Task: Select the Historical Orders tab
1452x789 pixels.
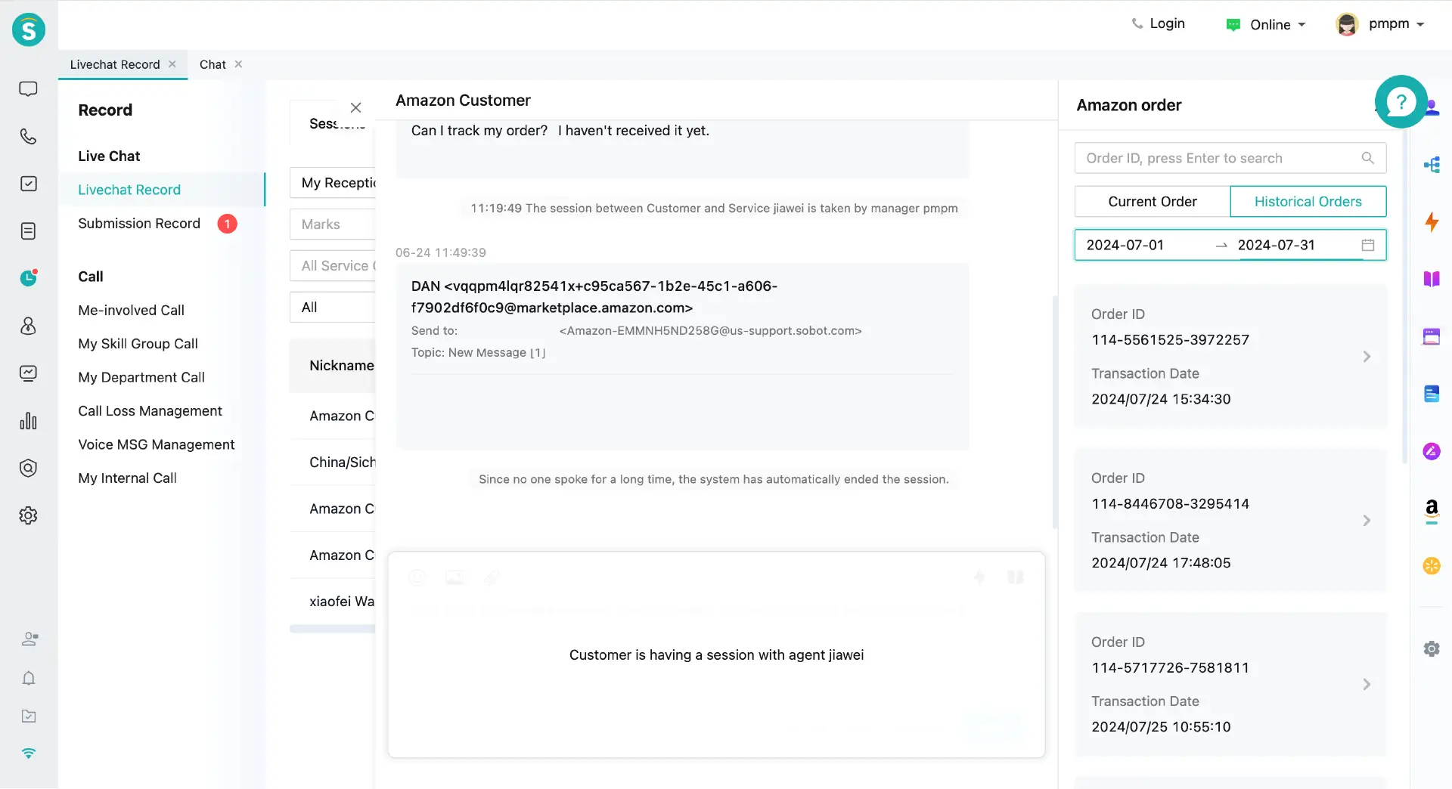Action: click(1308, 202)
